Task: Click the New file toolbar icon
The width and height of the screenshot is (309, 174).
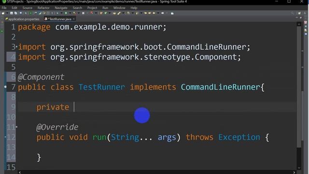Action: click(3, 13)
